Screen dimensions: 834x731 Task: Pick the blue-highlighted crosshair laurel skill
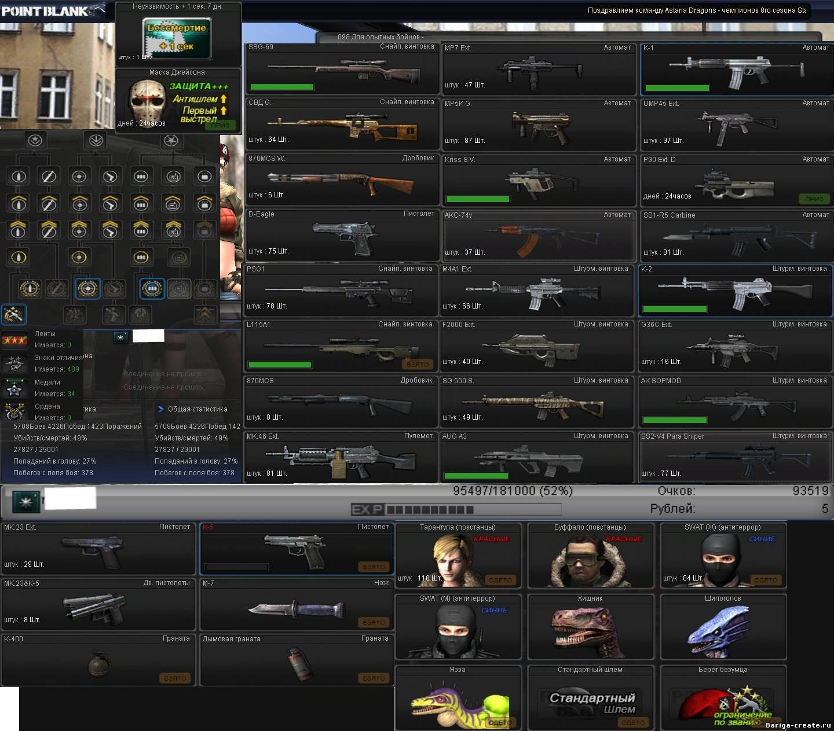tap(88, 288)
